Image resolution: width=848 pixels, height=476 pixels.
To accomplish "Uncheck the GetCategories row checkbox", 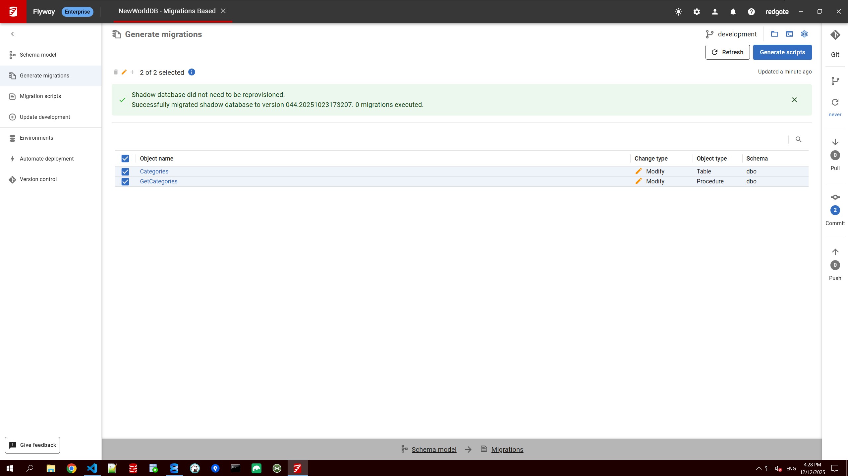I will [125, 181].
